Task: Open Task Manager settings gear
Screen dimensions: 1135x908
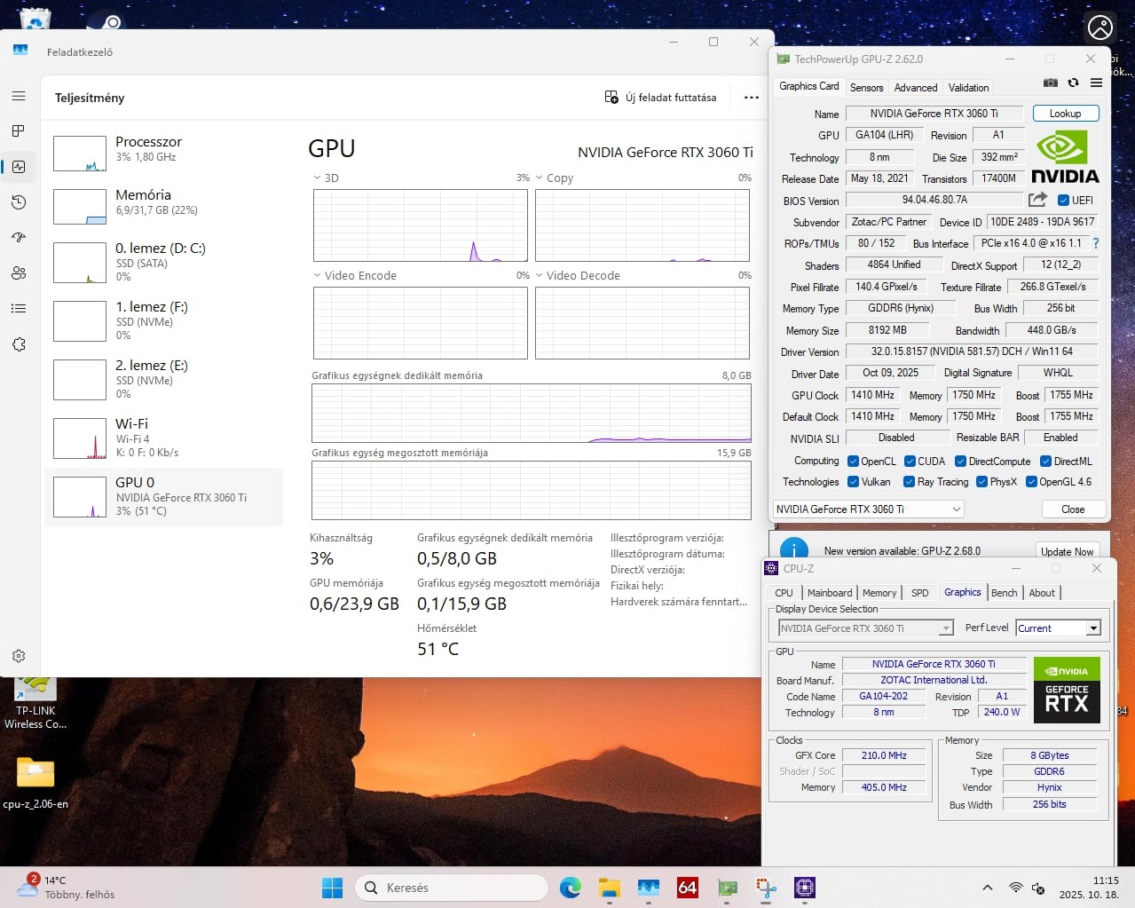Action: tap(19, 656)
